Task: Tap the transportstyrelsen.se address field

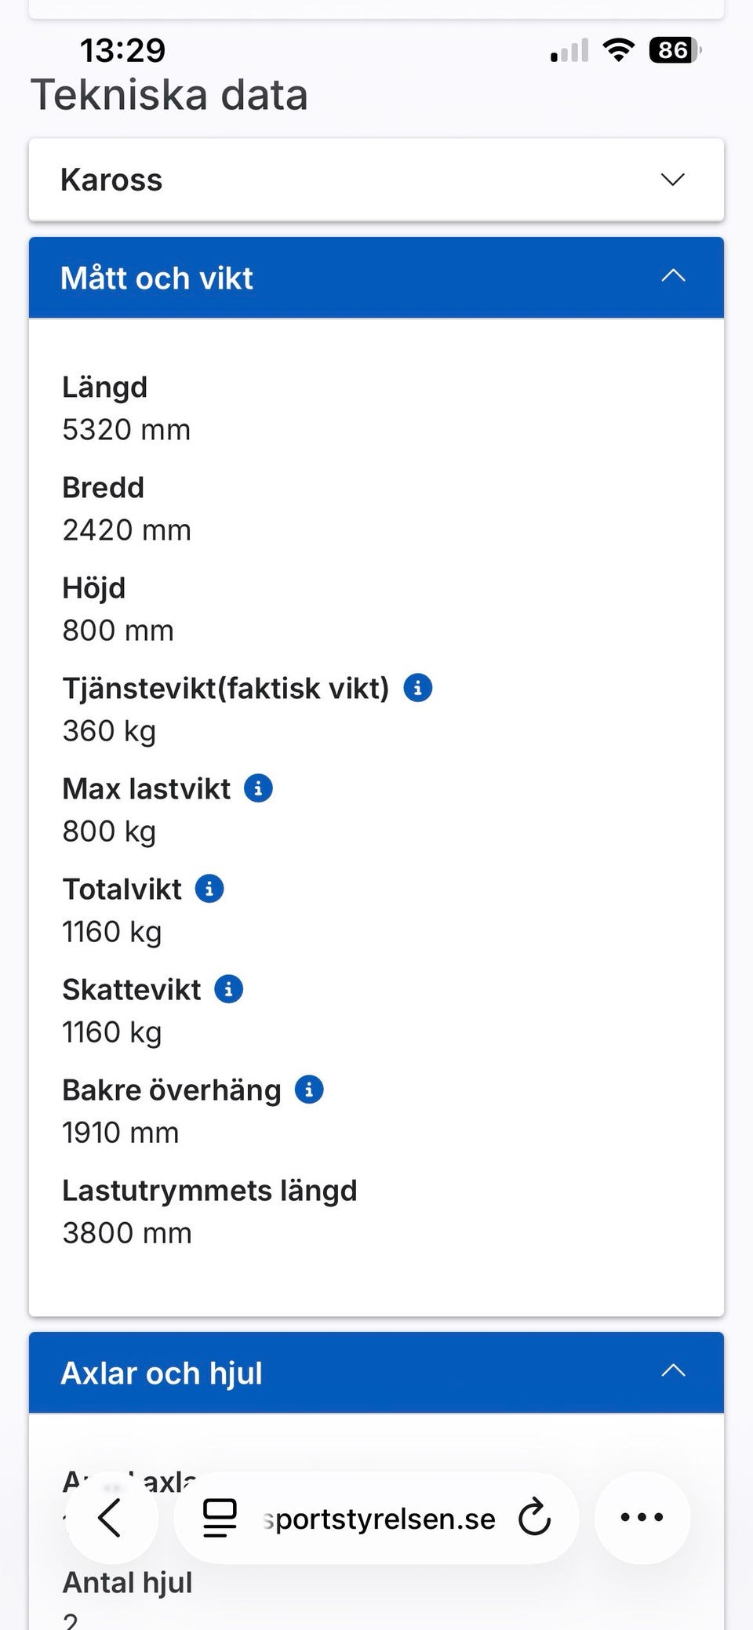Action: tap(380, 1519)
